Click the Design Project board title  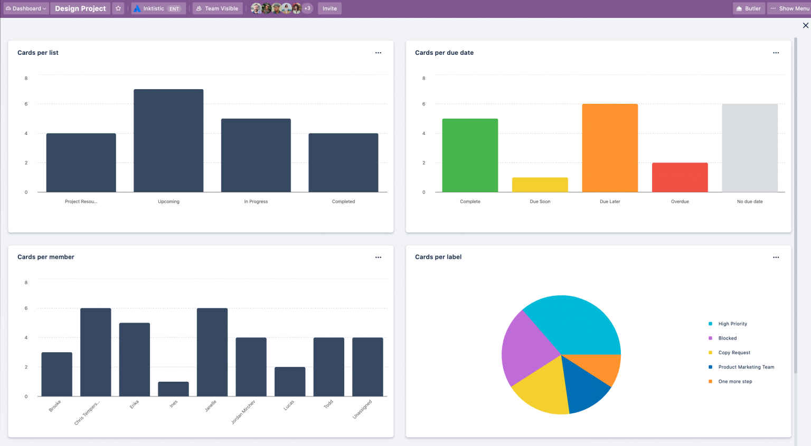point(80,8)
